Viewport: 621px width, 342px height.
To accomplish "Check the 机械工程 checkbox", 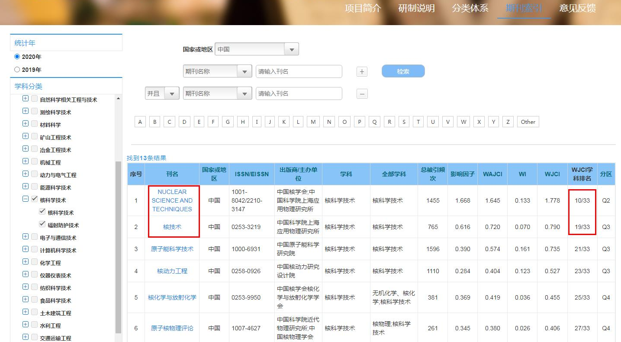I will coord(35,162).
